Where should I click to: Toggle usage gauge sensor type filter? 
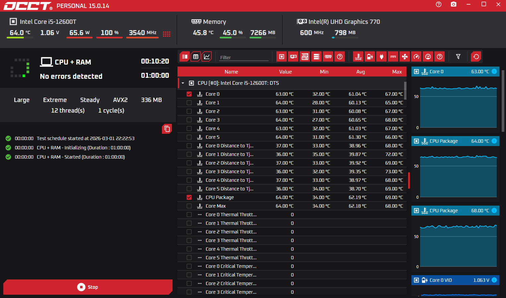click(x=428, y=57)
